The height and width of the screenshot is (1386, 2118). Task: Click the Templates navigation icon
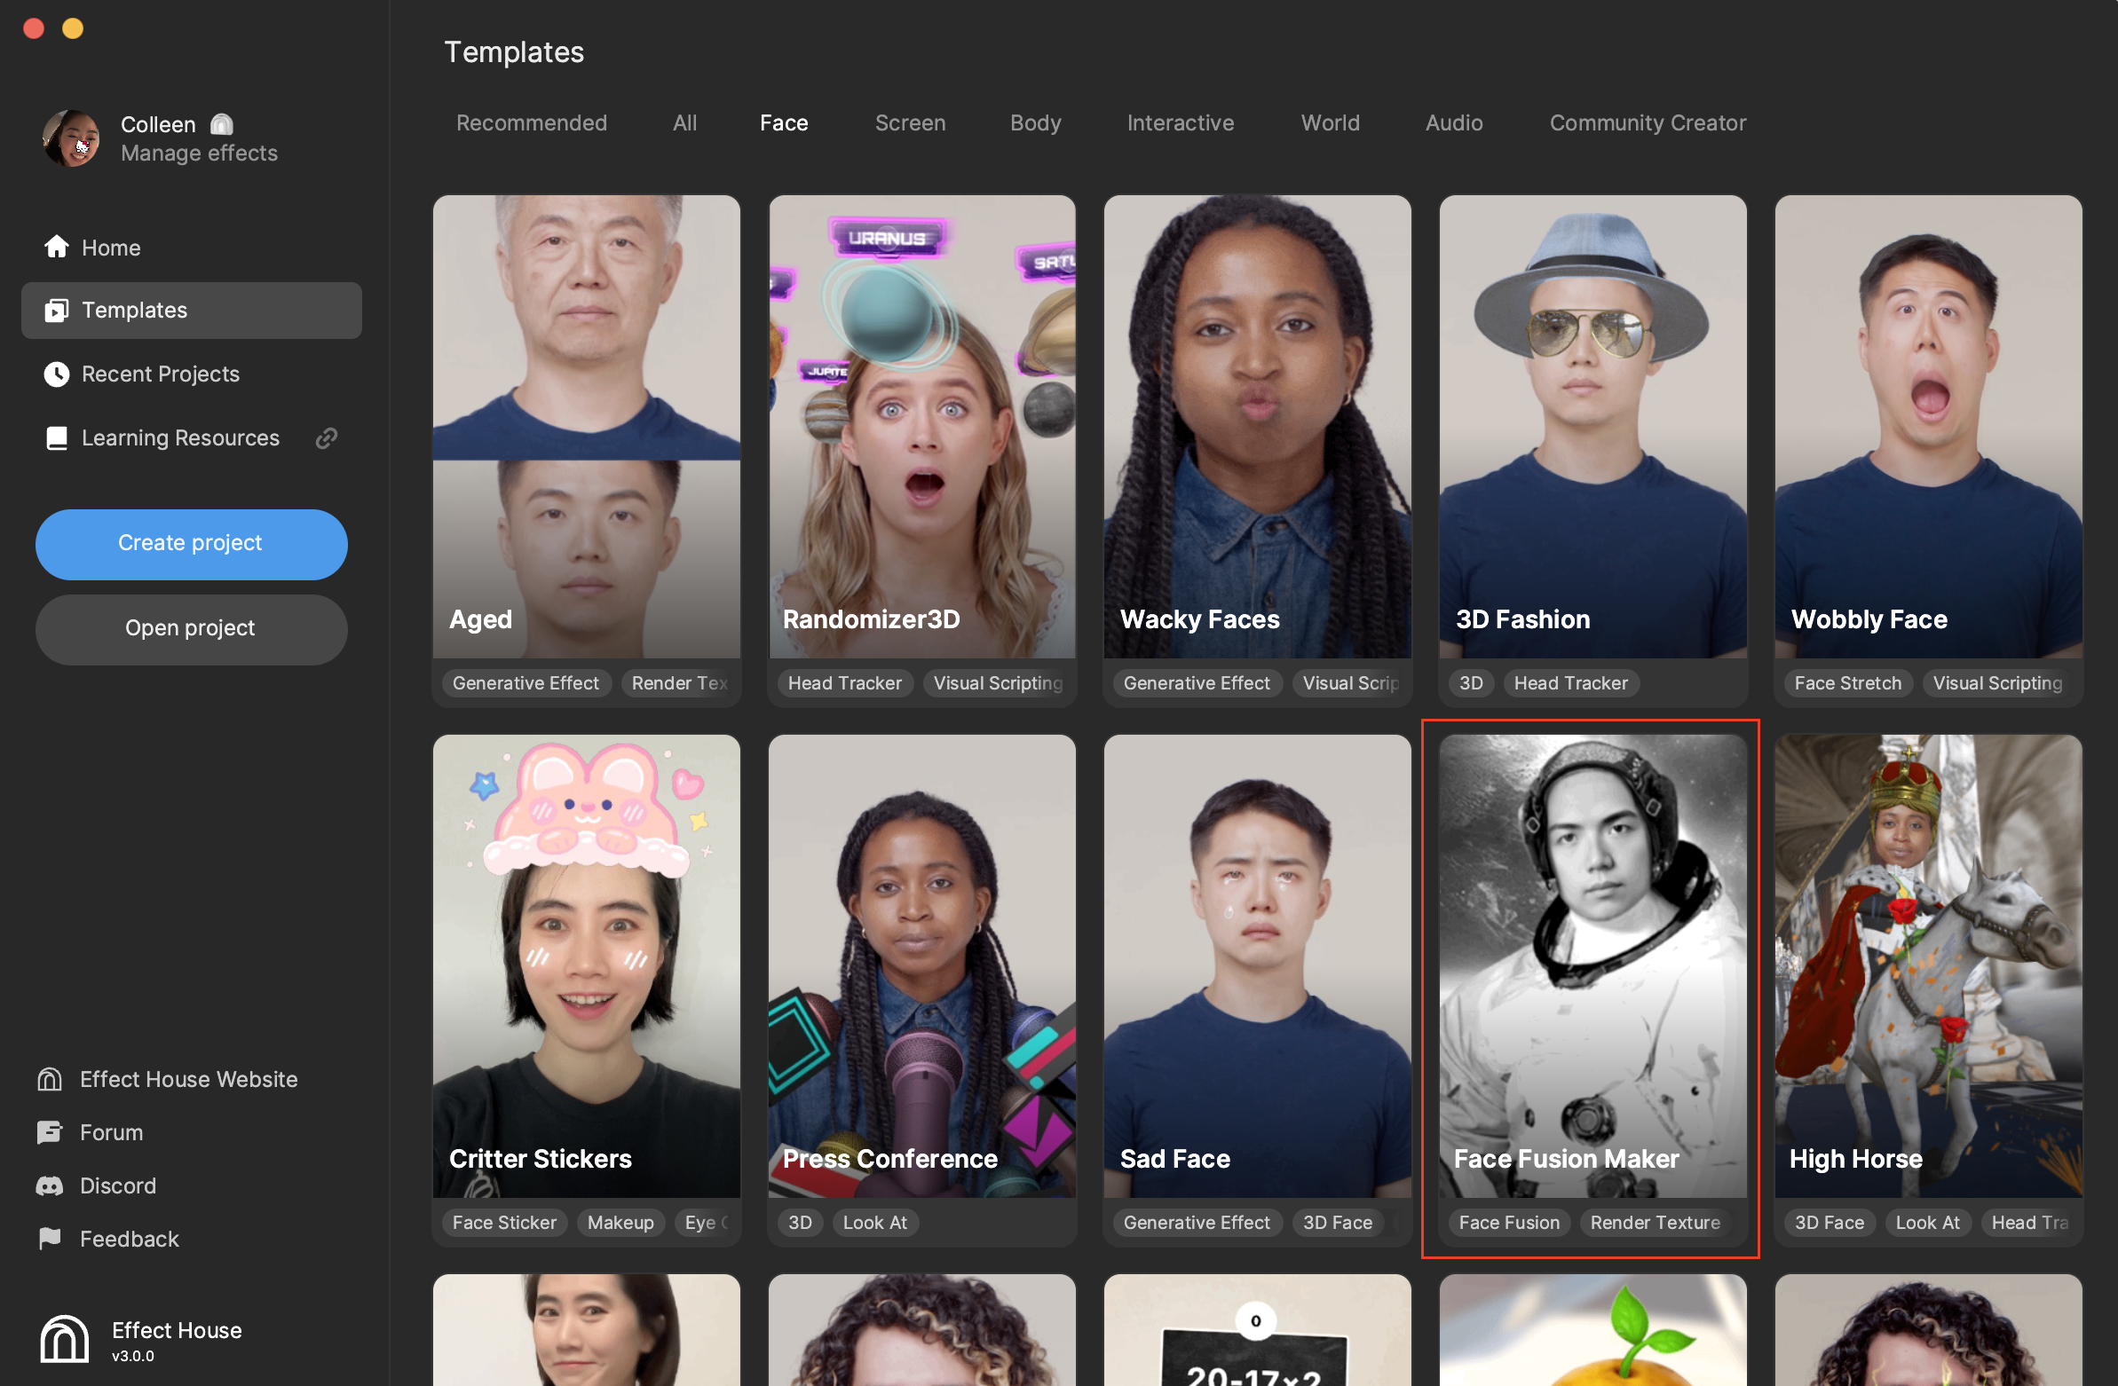pyautogui.click(x=56, y=310)
